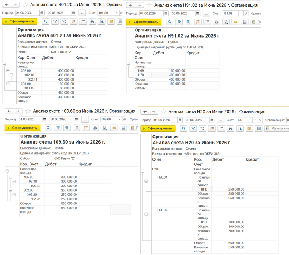The image size is (289, 255).
Task: Open account dropdown showing Н91.02
Action: (x=241, y=13)
